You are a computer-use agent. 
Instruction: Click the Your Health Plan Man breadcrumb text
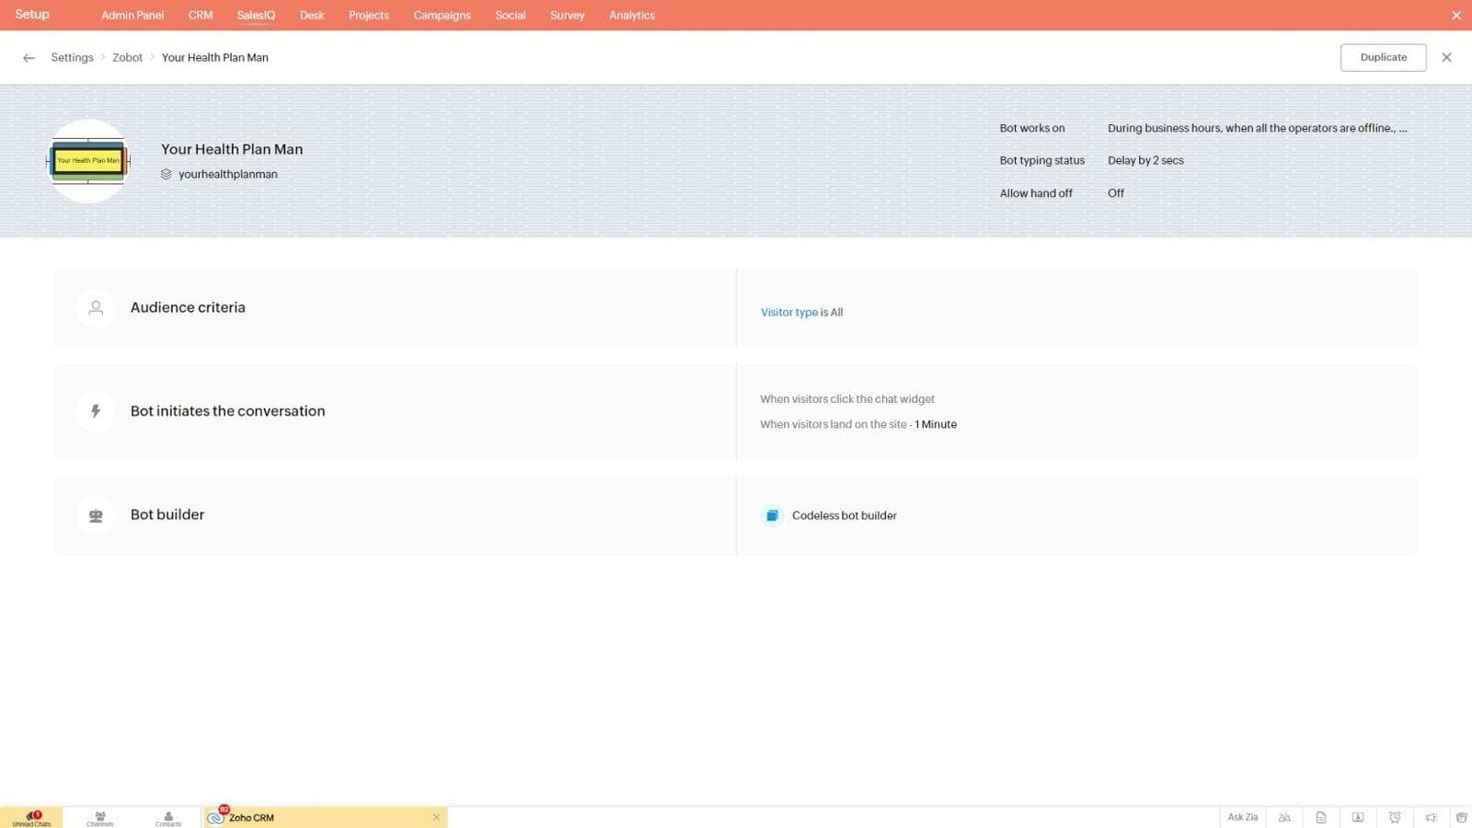click(x=215, y=57)
